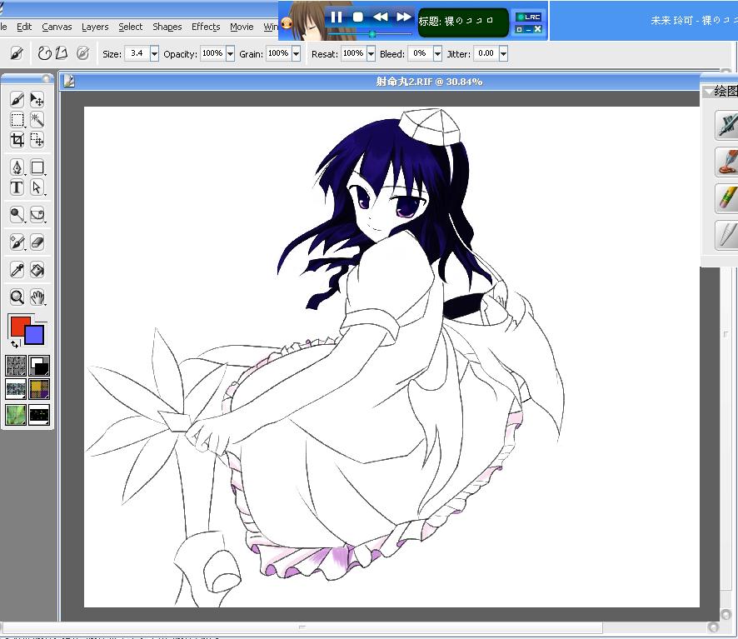738x639 pixels.
Task: Select the Rectangular Shape tool
Action: (37, 167)
